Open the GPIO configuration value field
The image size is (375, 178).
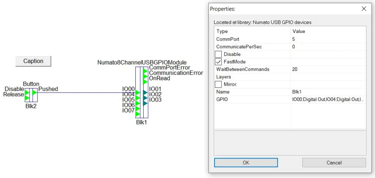[x=328, y=99]
